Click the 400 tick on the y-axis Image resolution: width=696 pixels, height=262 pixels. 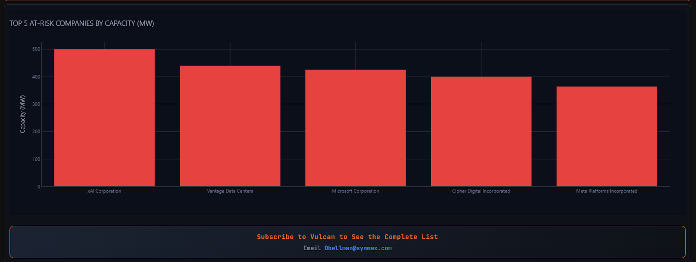pyautogui.click(x=36, y=77)
